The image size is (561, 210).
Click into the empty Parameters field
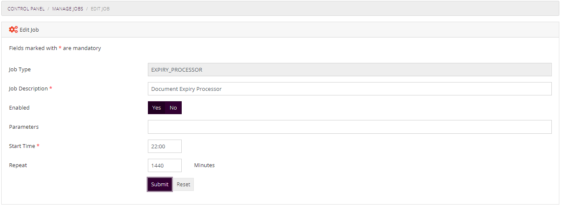350,127
